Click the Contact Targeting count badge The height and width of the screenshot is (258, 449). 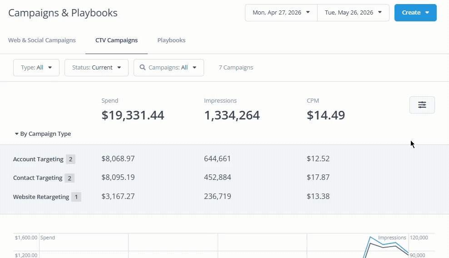point(69,178)
